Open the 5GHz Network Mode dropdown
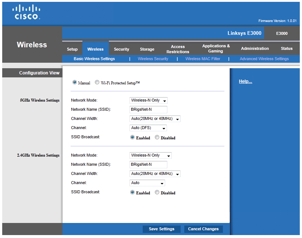Viewport: 302px width, 238px height. (x=149, y=100)
